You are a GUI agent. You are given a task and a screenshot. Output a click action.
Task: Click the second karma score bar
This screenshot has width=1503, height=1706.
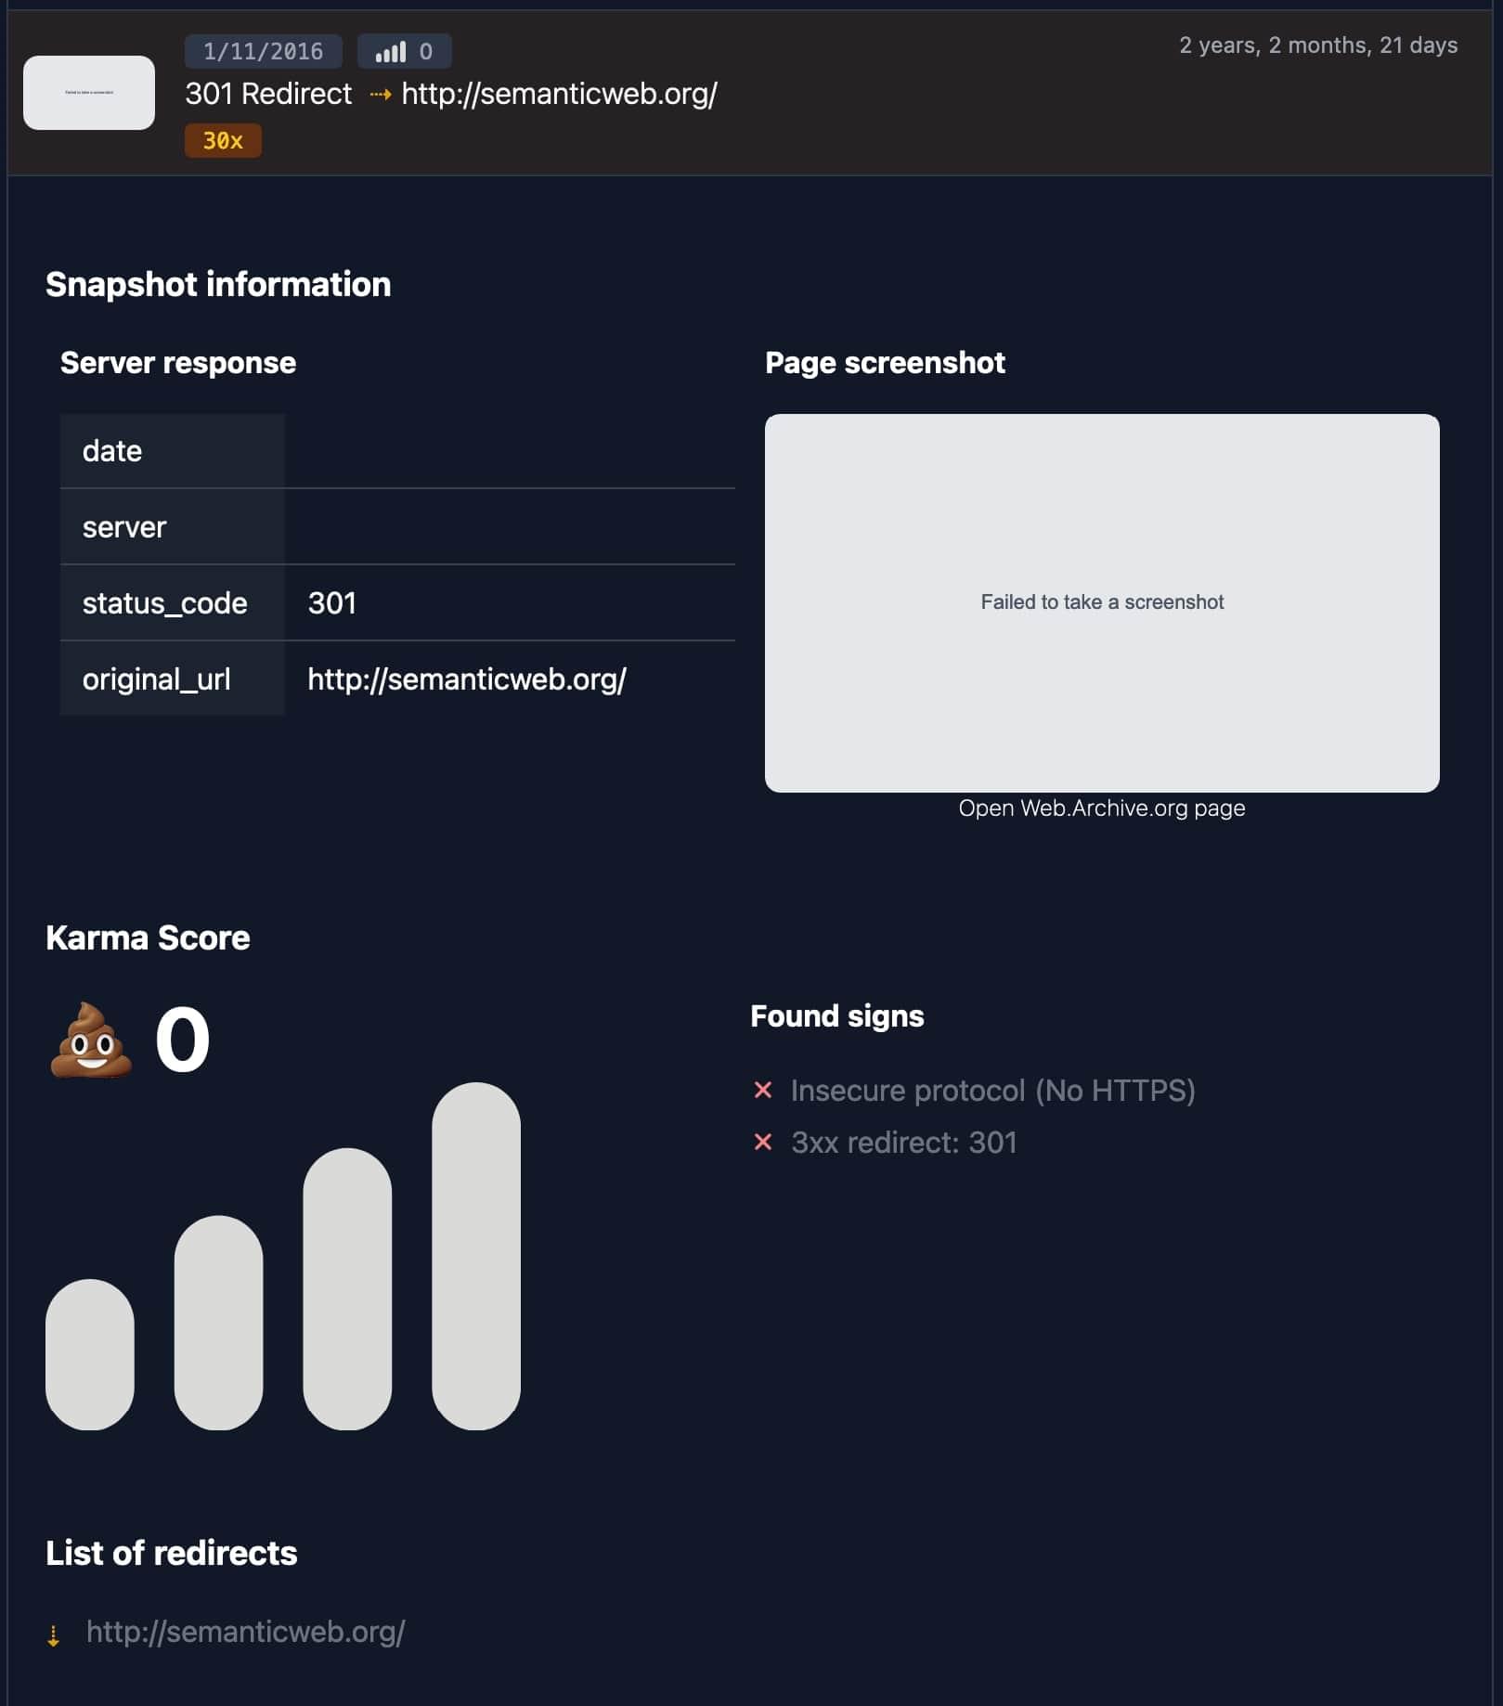pos(219,1323)
